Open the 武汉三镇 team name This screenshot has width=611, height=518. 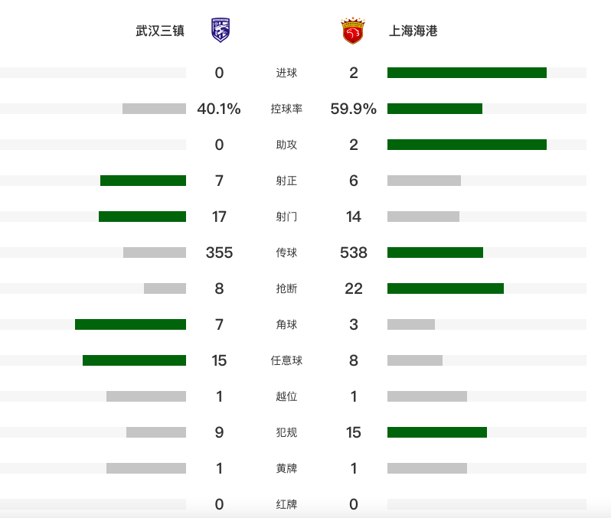(160, 31)
